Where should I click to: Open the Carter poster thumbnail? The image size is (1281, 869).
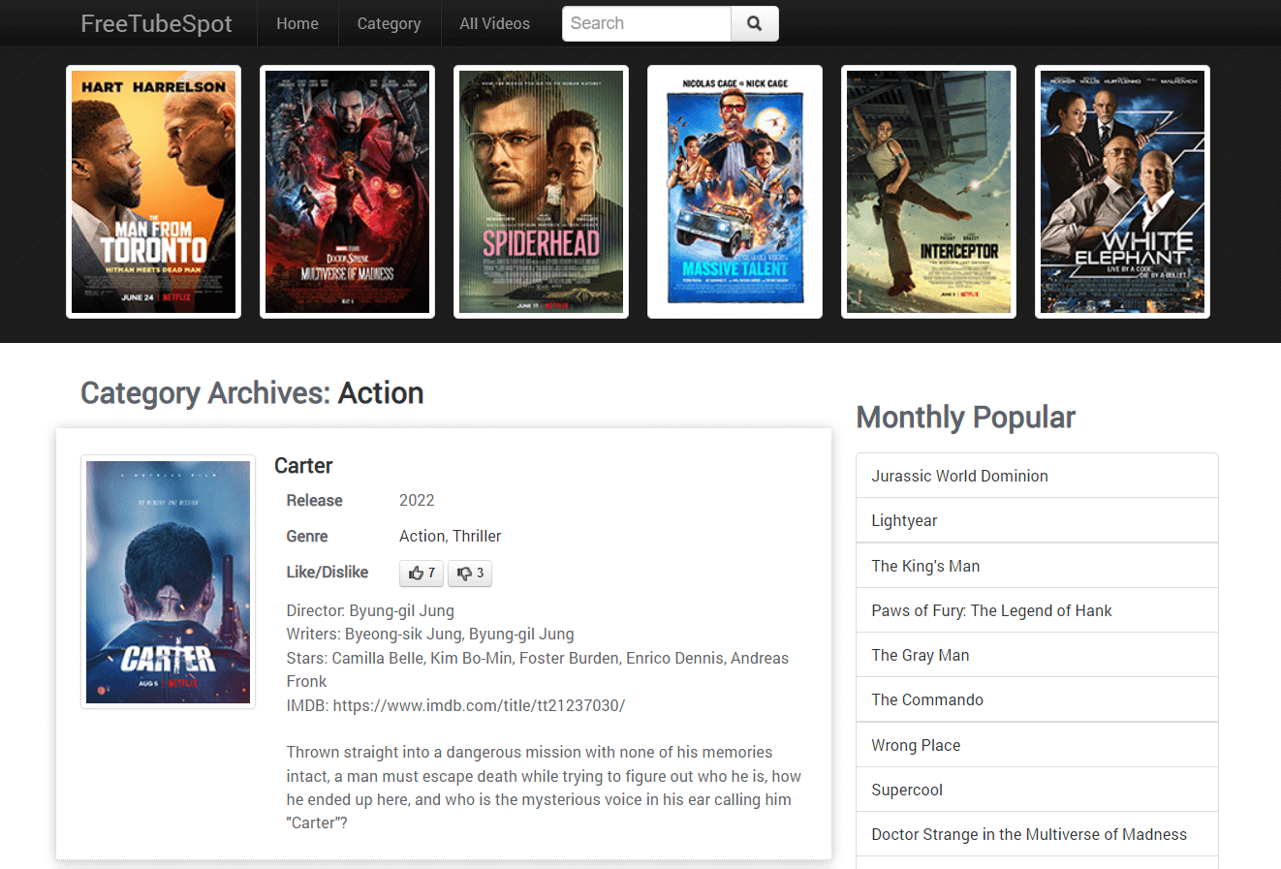[x=168, y=582]
